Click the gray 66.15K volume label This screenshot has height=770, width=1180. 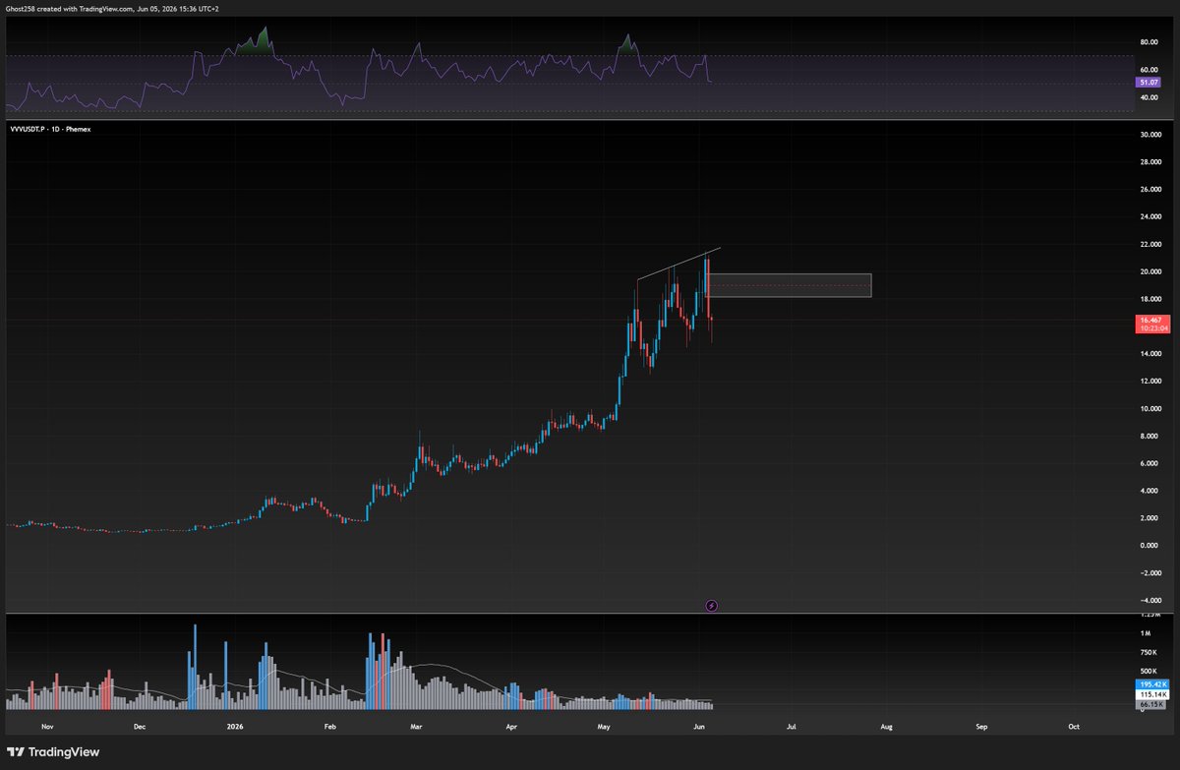click(x=1152, y=704)
